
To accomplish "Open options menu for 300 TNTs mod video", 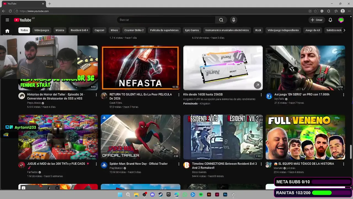I will 96,164.
